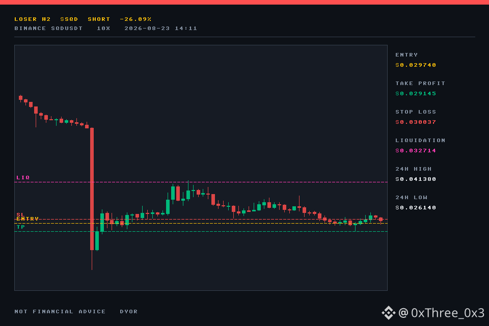Click the SHORT label in the header

(99, 19)
